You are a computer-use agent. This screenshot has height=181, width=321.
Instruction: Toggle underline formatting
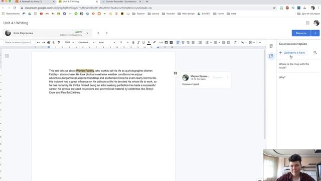143,42
